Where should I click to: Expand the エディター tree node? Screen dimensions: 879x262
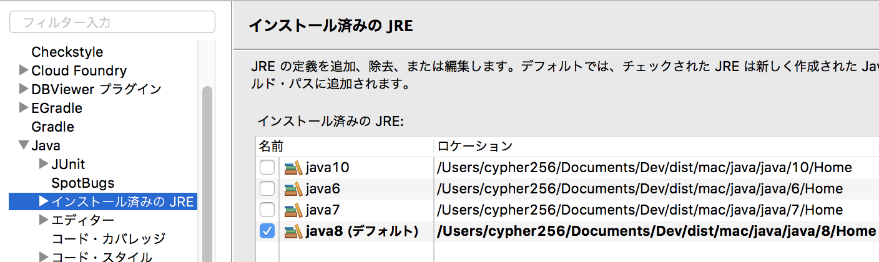tap(43, 220)
